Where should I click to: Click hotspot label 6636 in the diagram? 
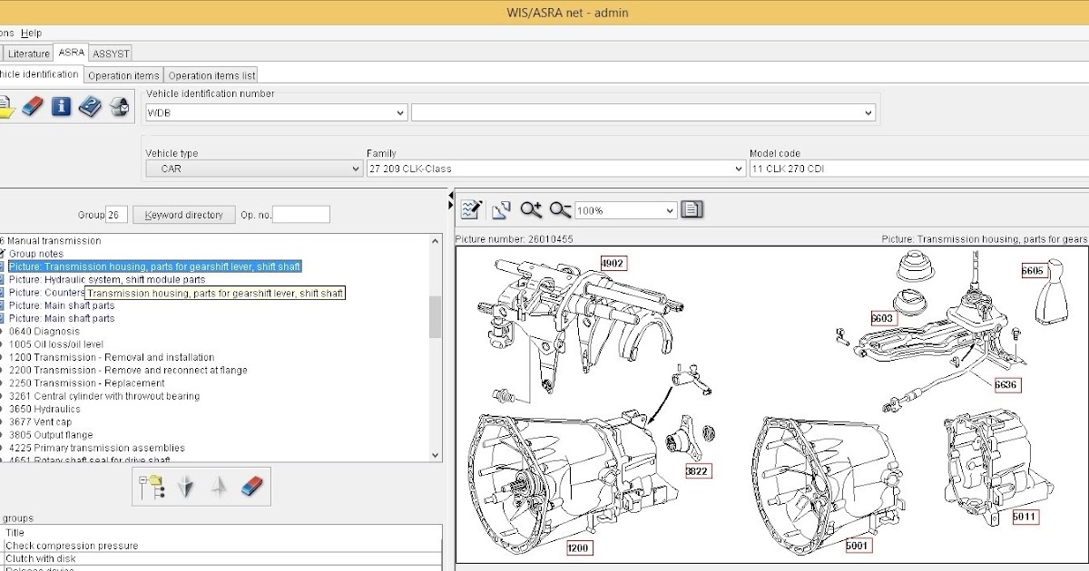(x=1006, y=385)
